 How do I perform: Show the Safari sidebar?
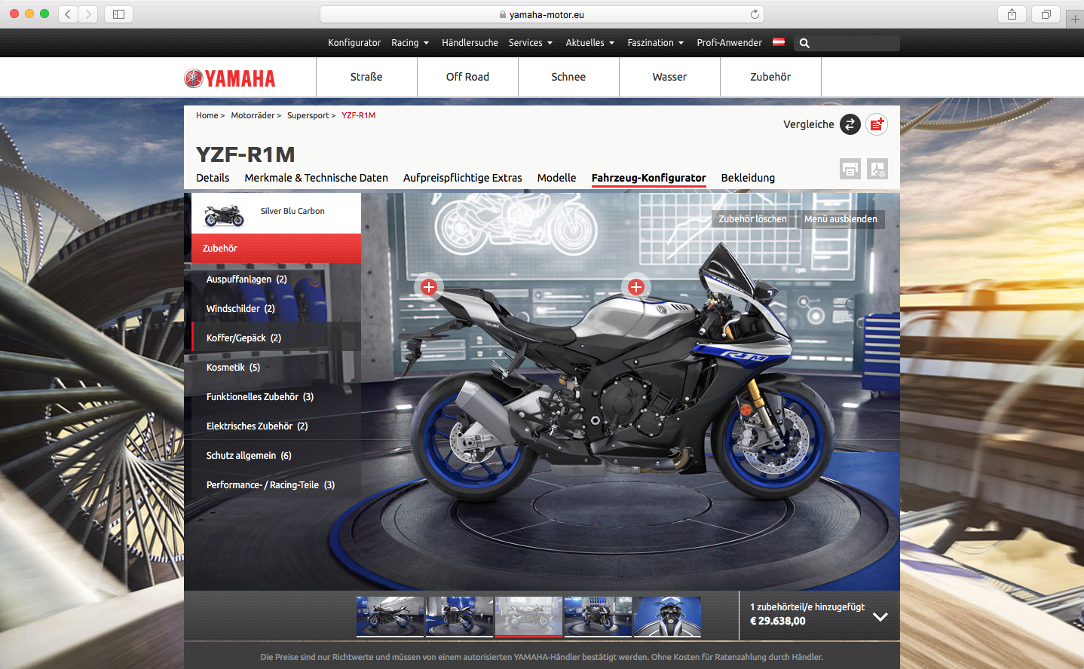(118, 14)
